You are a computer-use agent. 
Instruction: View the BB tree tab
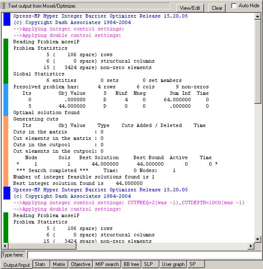pos(131,264)
